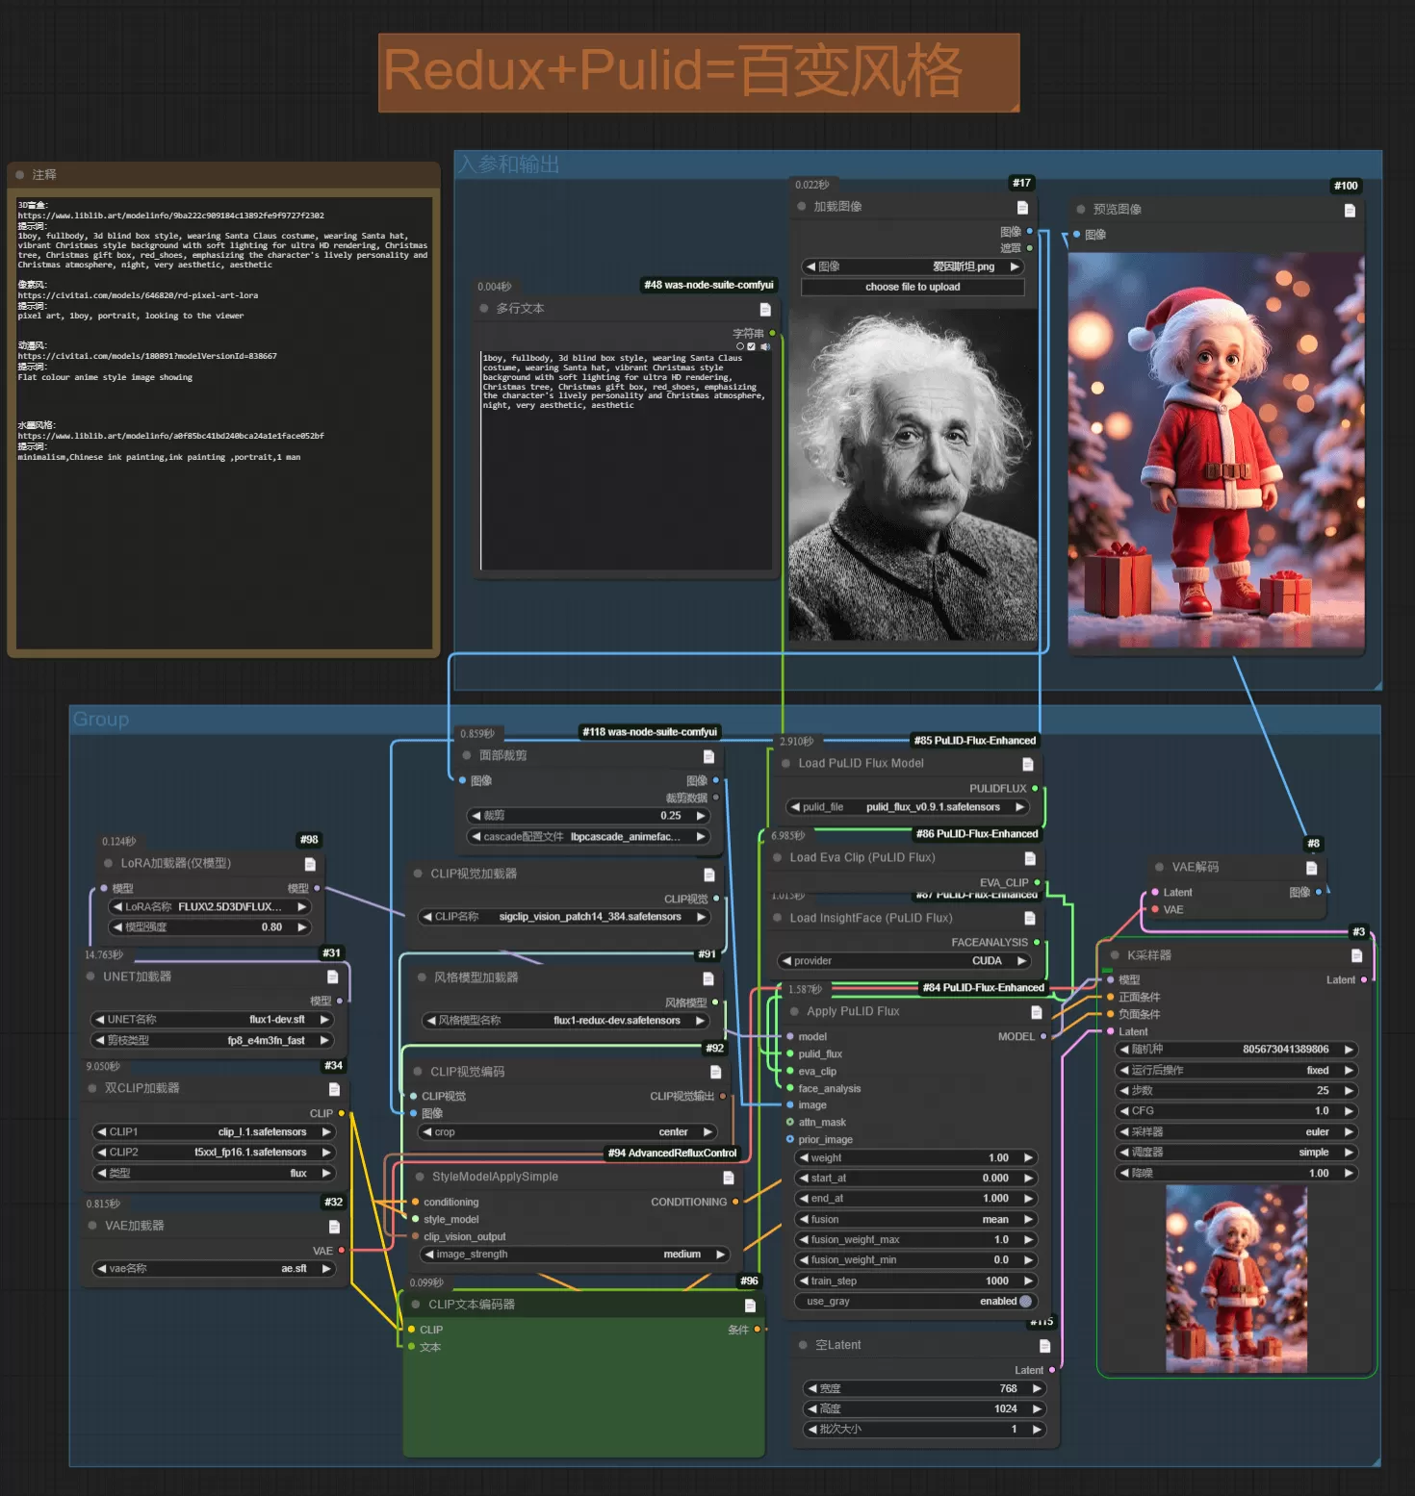Open the 采样器 euler dropdown
Viewport: 1415px width, 1496px height.
click(x=1236, y=1132)
